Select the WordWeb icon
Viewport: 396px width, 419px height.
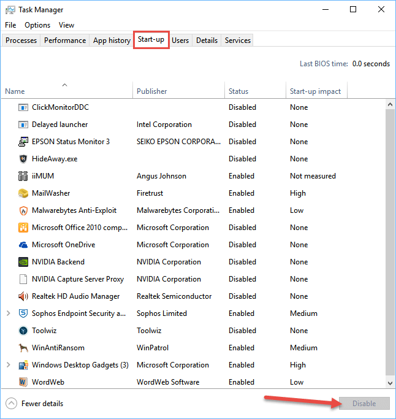[23, 382]
